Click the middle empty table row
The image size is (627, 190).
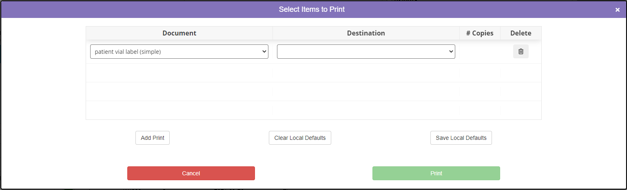point(313,91)
